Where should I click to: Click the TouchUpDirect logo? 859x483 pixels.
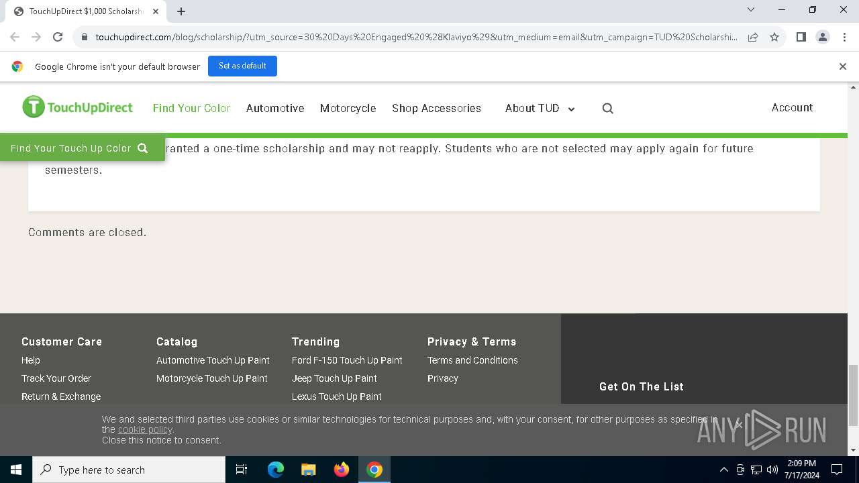[77, 107]
